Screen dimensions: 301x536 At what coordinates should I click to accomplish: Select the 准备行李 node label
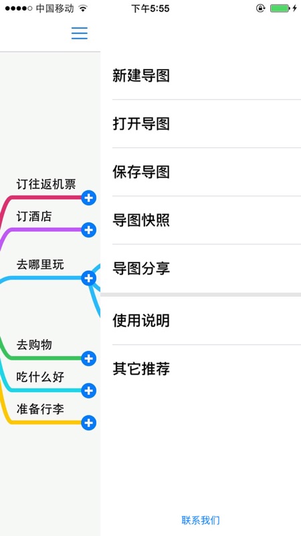coord(40,409)
